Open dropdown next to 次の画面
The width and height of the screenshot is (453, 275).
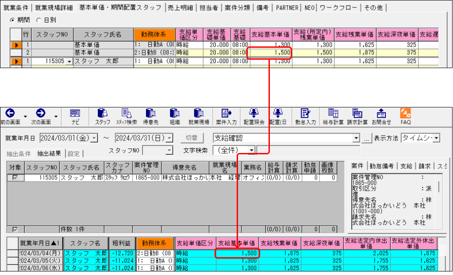click(x=56, y=117)
